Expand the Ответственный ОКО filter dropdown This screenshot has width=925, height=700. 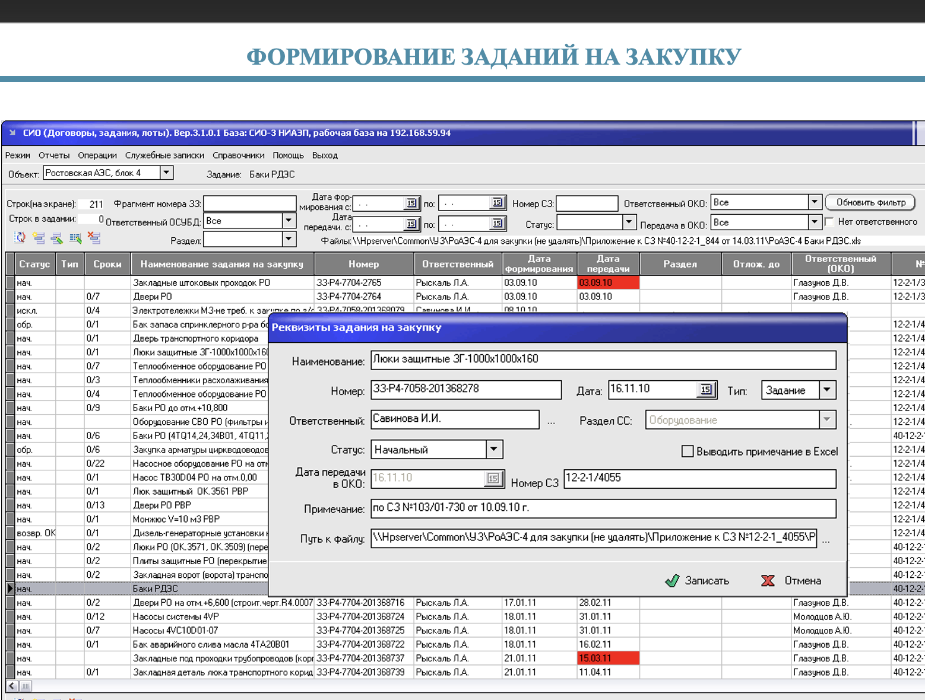tap(815, 202)
